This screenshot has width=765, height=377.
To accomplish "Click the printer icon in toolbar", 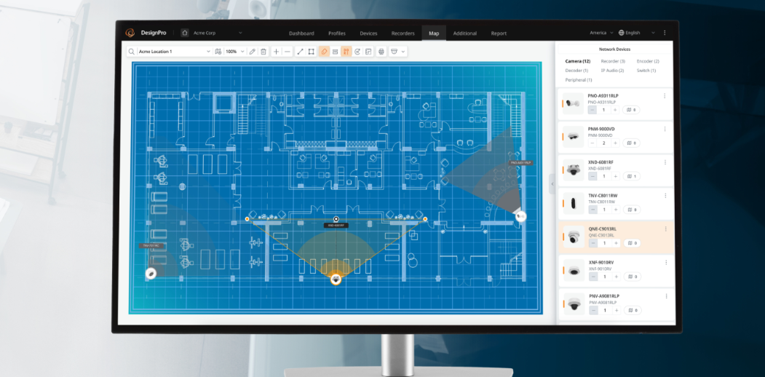I will click(381, 51).
